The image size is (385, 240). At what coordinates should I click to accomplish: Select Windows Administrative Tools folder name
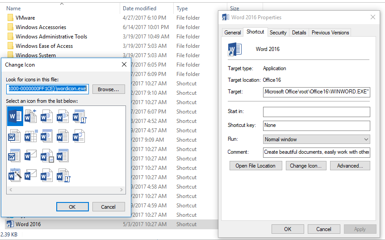click(51, 36)
